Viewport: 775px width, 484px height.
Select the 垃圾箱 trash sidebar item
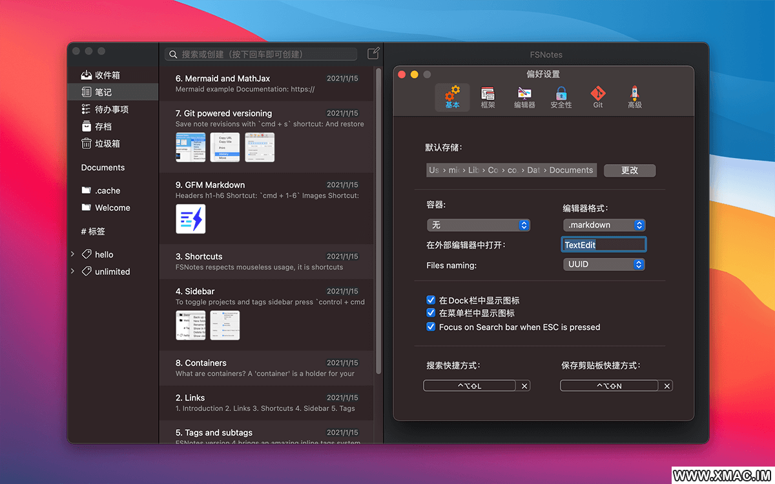click(107, 143)
